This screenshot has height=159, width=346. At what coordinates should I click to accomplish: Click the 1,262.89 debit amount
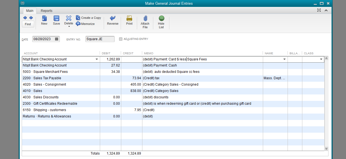[x=113, y=59]
